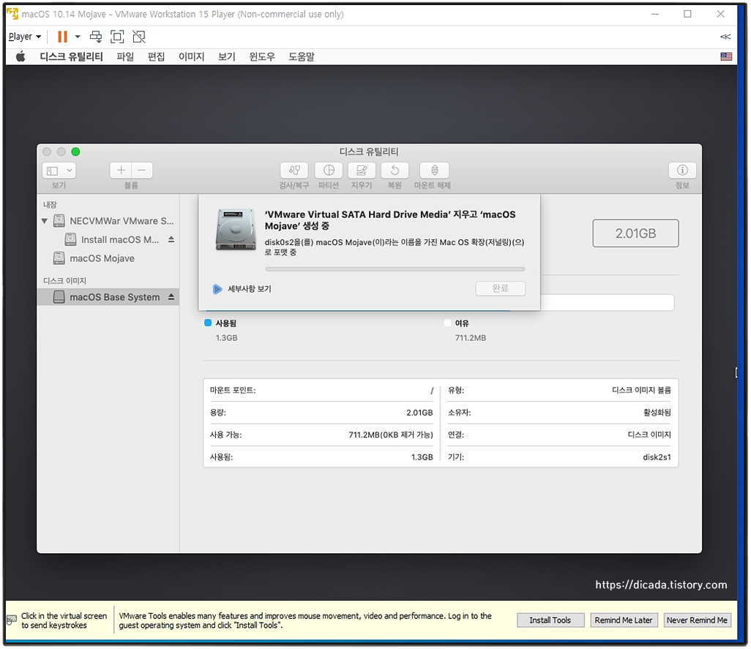
Task: Toggle Unity mode icon in VMware toolbar
Action: (x=139, y=37)
